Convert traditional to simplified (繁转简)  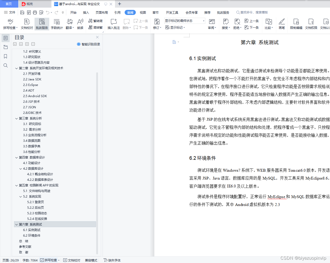(95, 21)
